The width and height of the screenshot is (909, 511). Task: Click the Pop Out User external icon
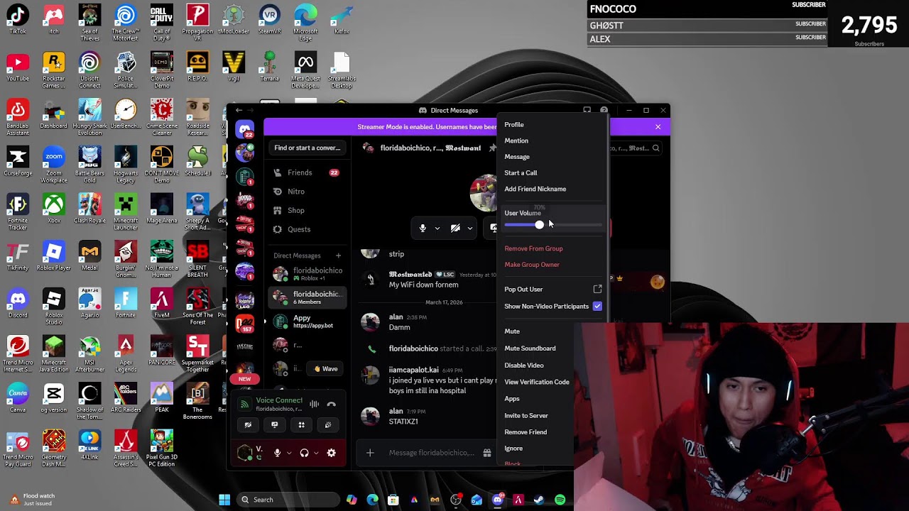point(597,290)
